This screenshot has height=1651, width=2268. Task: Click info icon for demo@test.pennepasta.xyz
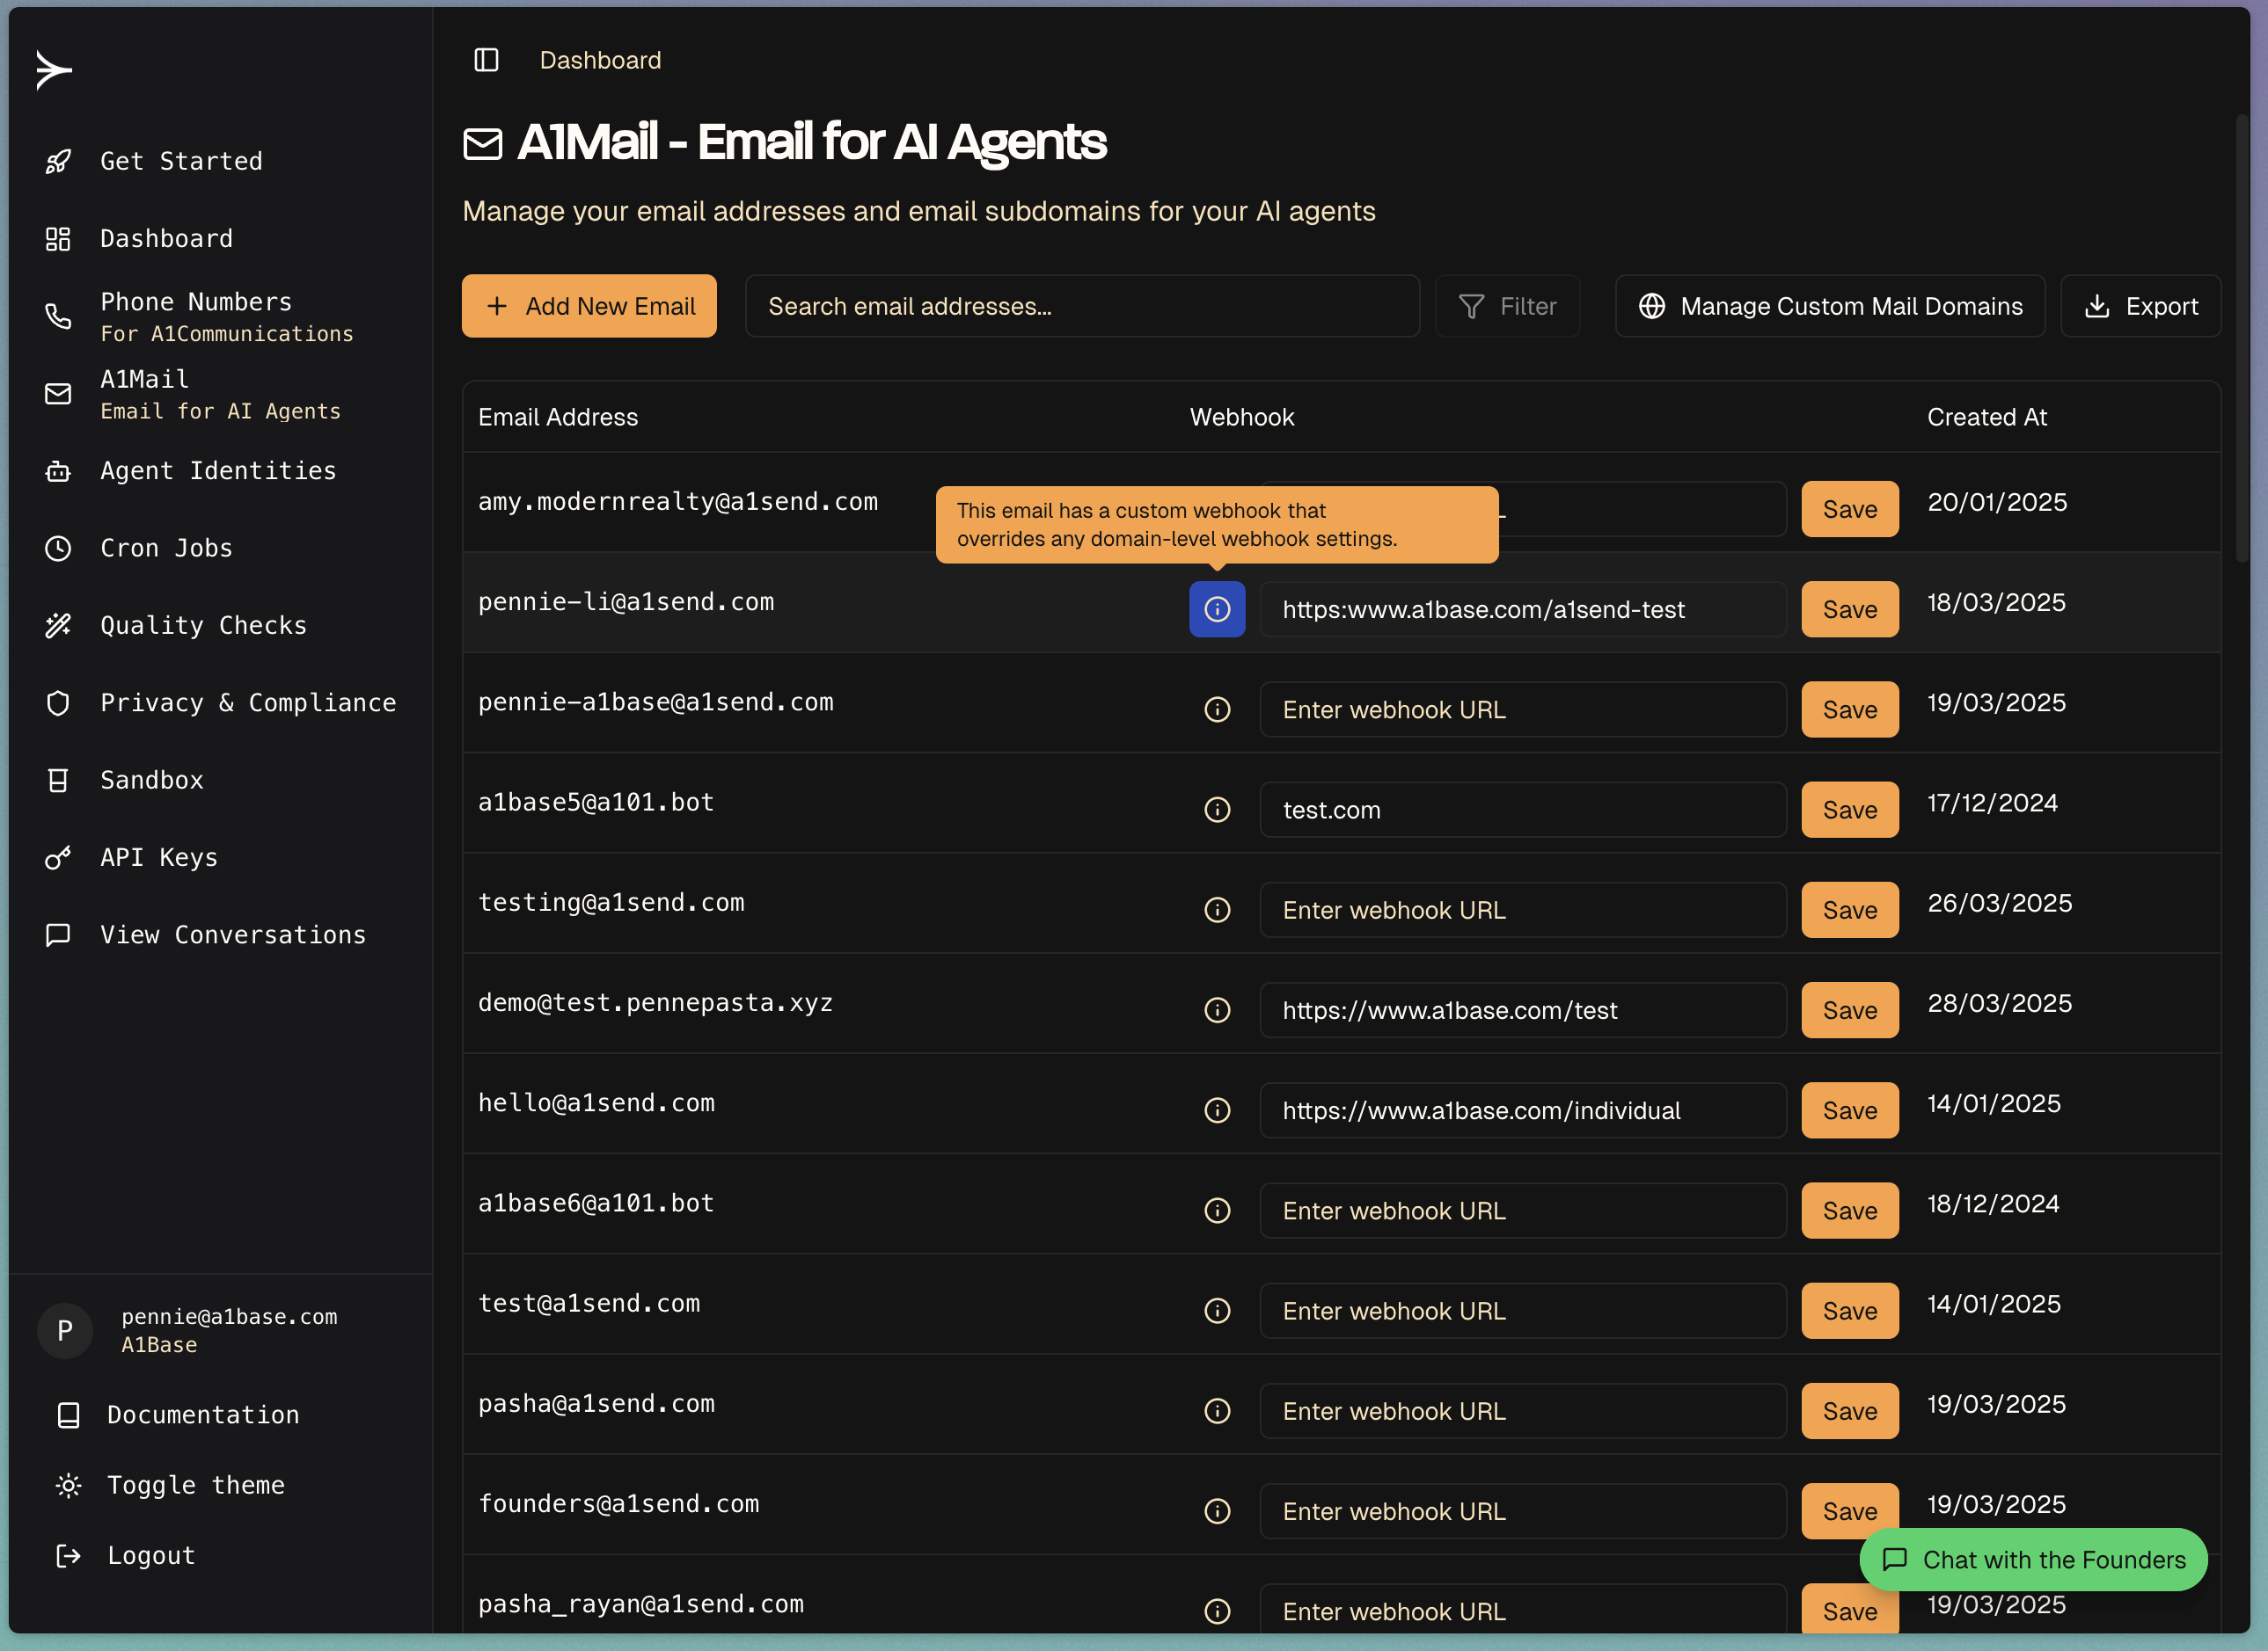pyautogui.click(x=1217, y=1009)
